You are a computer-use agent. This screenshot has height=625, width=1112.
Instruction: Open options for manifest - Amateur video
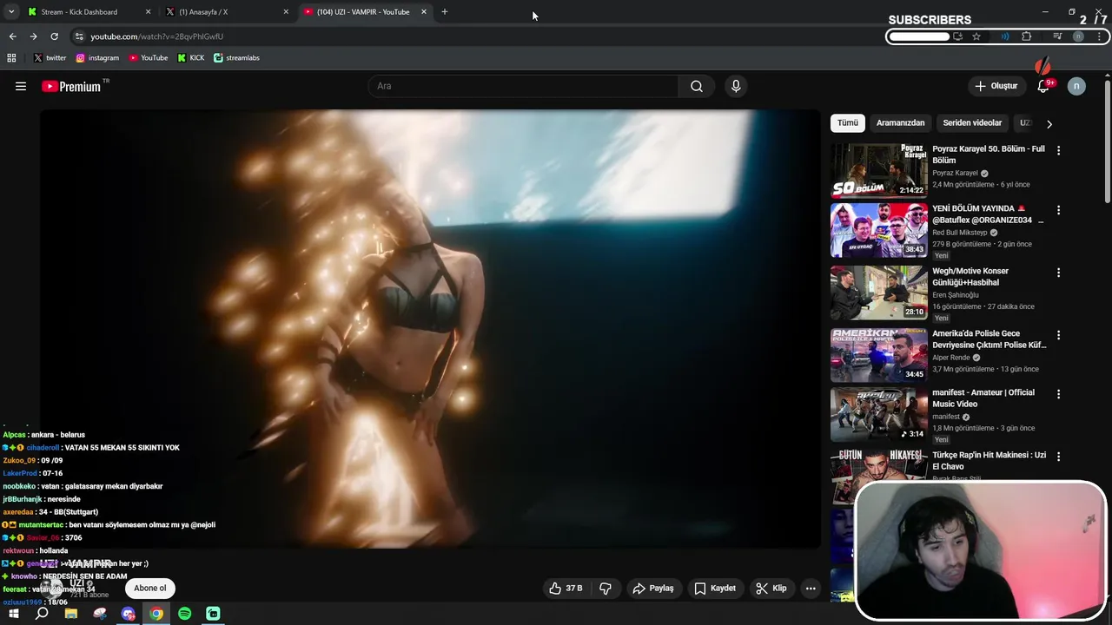click(x=1058, y=394)
